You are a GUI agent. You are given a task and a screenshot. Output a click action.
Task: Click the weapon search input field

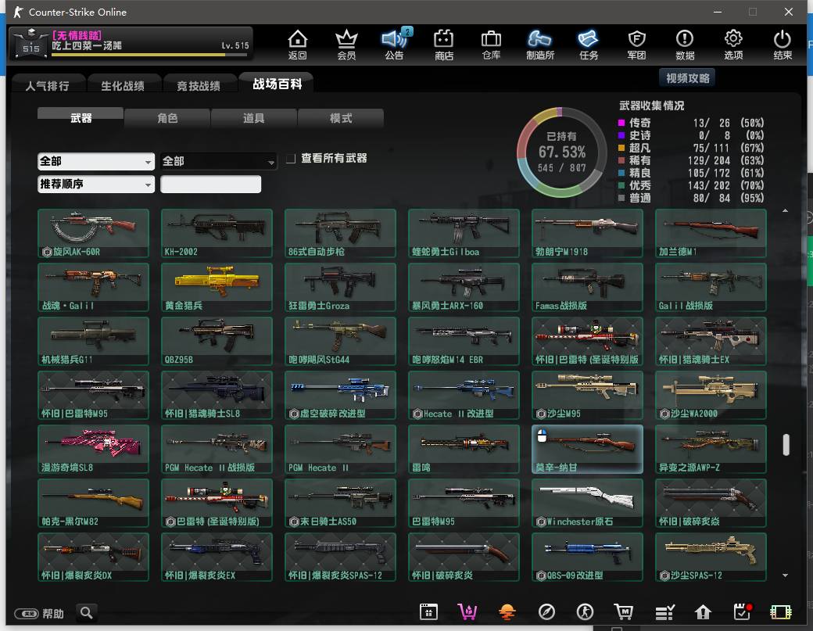pos(210,184)
